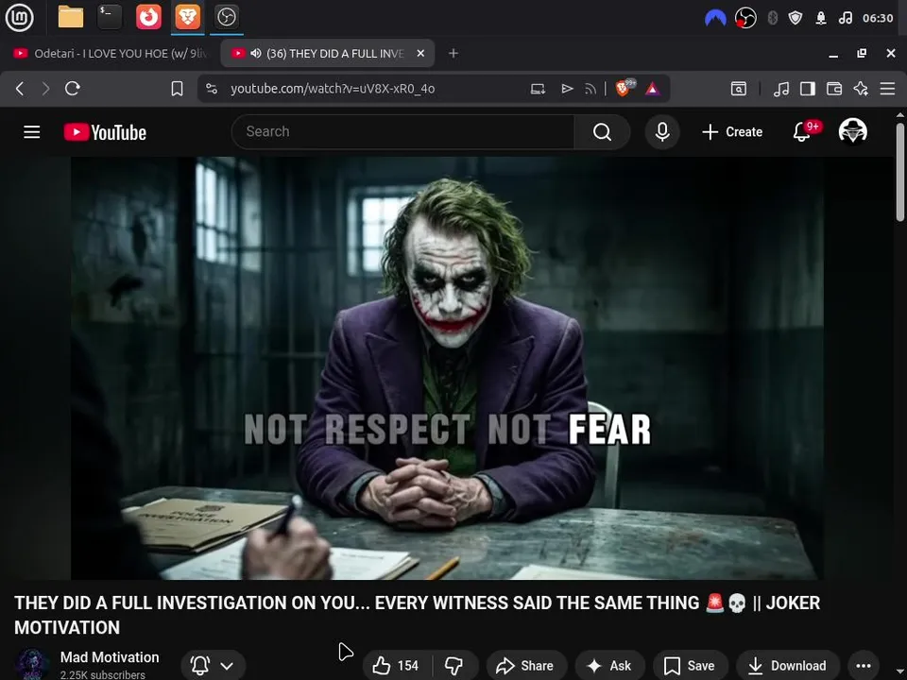Image resolution: width=907 pixels, height=680 pixels.
Task: Open the account avatar menu
Action: [852, 131]
